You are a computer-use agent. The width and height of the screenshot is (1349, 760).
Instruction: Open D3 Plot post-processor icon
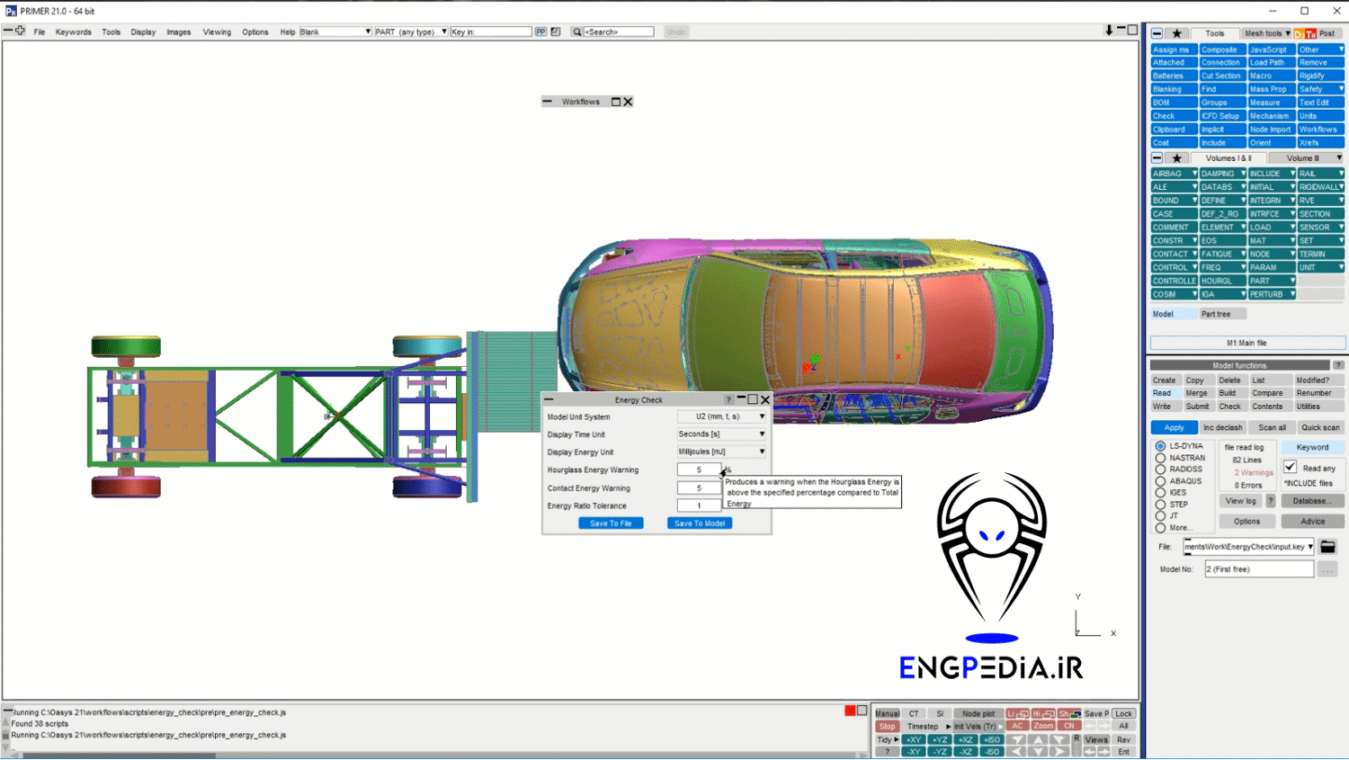click(x=1299, y=33)
